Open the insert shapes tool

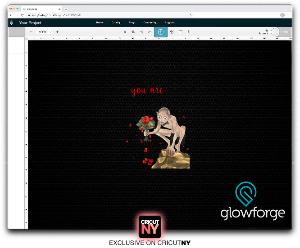[173, 32]
